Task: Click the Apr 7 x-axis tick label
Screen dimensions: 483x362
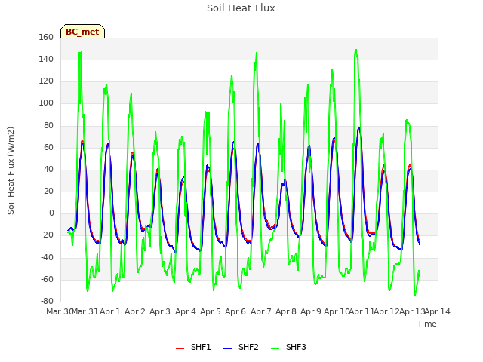Action: point(261,311)
